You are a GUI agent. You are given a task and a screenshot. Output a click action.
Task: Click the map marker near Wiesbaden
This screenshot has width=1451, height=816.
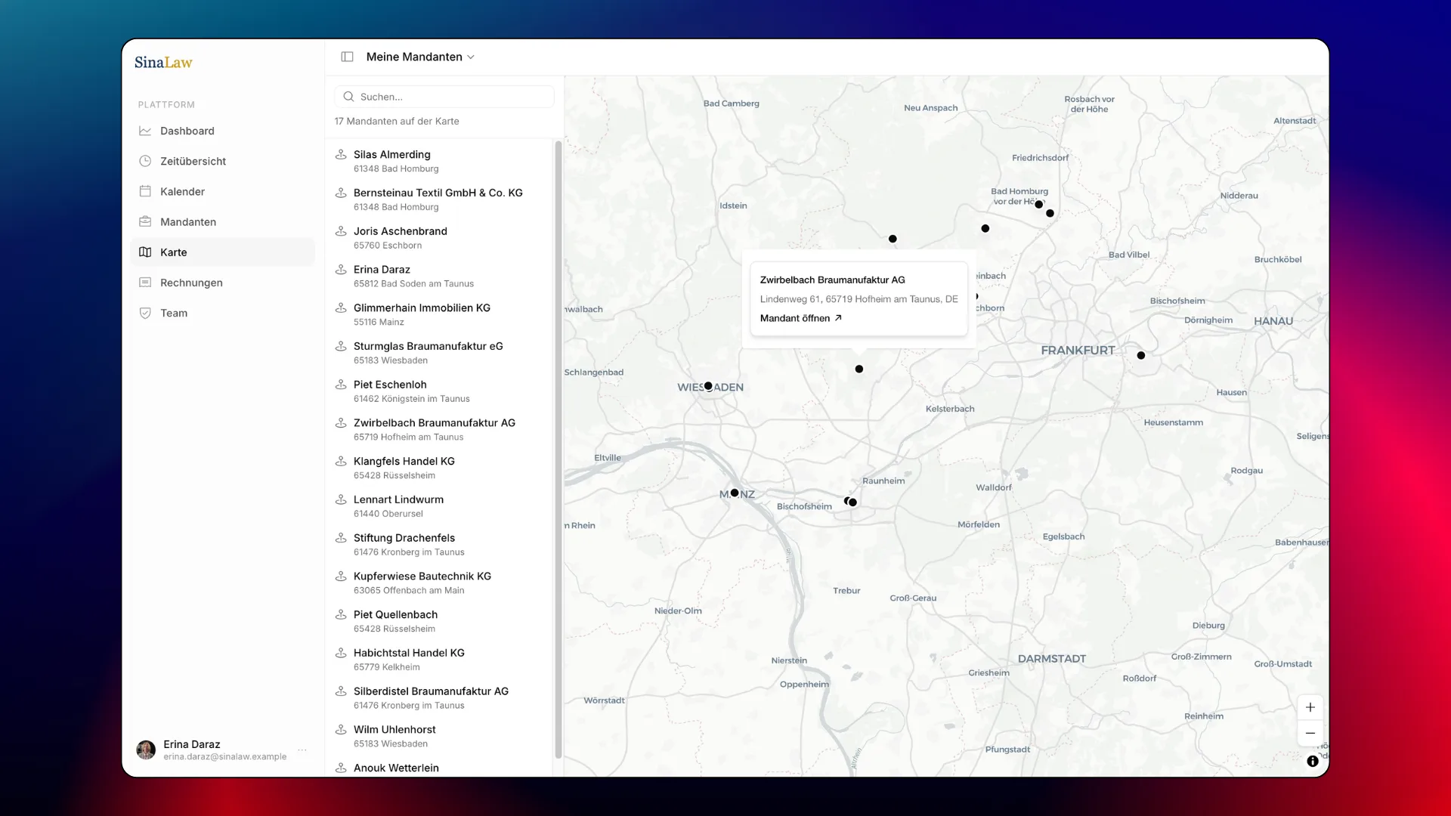click(708, 386)
